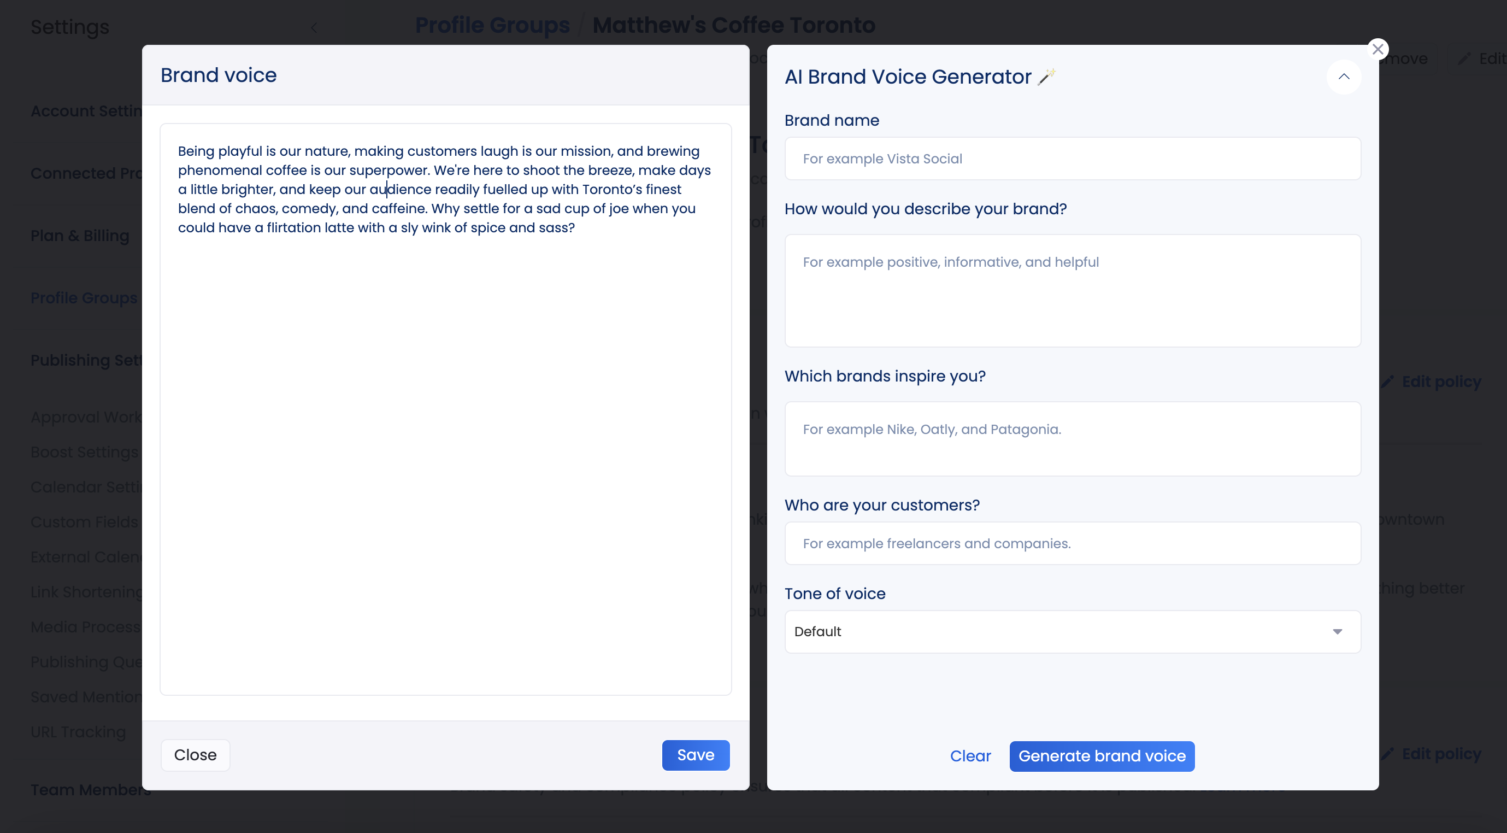Focus the Brand name input field

pyautogui.click(x=1073, y=159)
